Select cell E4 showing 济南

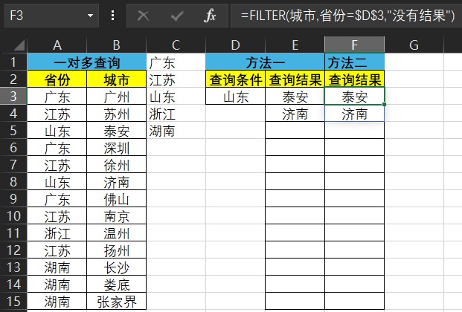point(295,114)
